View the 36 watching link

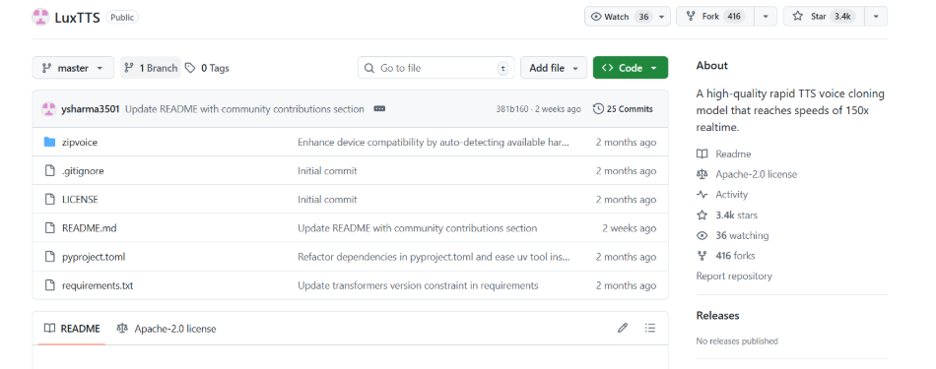pyautogui.click(x=742, y=235)
